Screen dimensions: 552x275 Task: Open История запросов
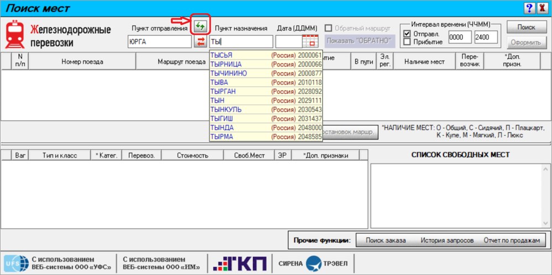tap(447, 241)
